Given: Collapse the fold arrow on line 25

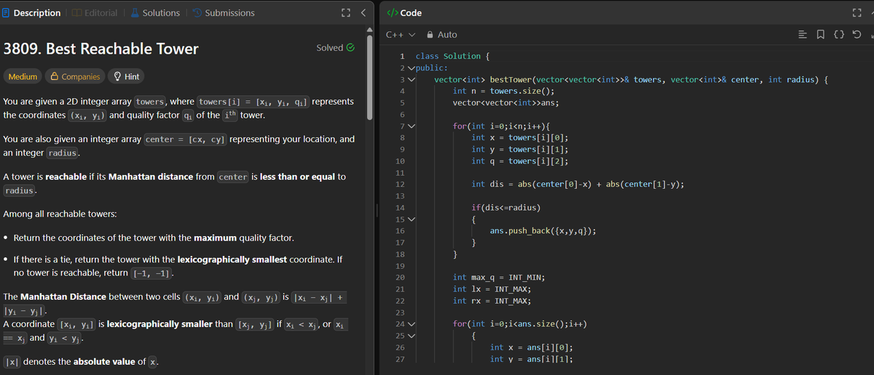Looking at the screenshot, I should [412, 336].
